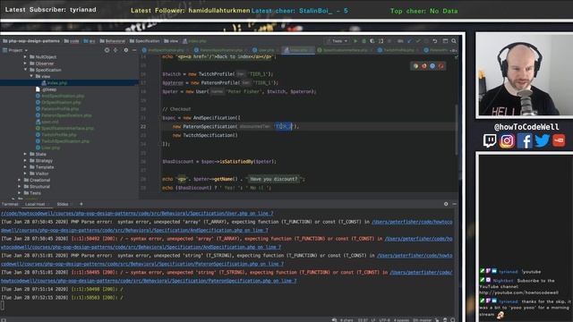Open SpecificationInterface.php in the project tree

pos(67,129)
